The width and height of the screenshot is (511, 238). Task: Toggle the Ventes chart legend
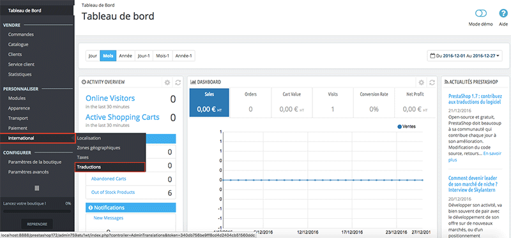[407, 126]
